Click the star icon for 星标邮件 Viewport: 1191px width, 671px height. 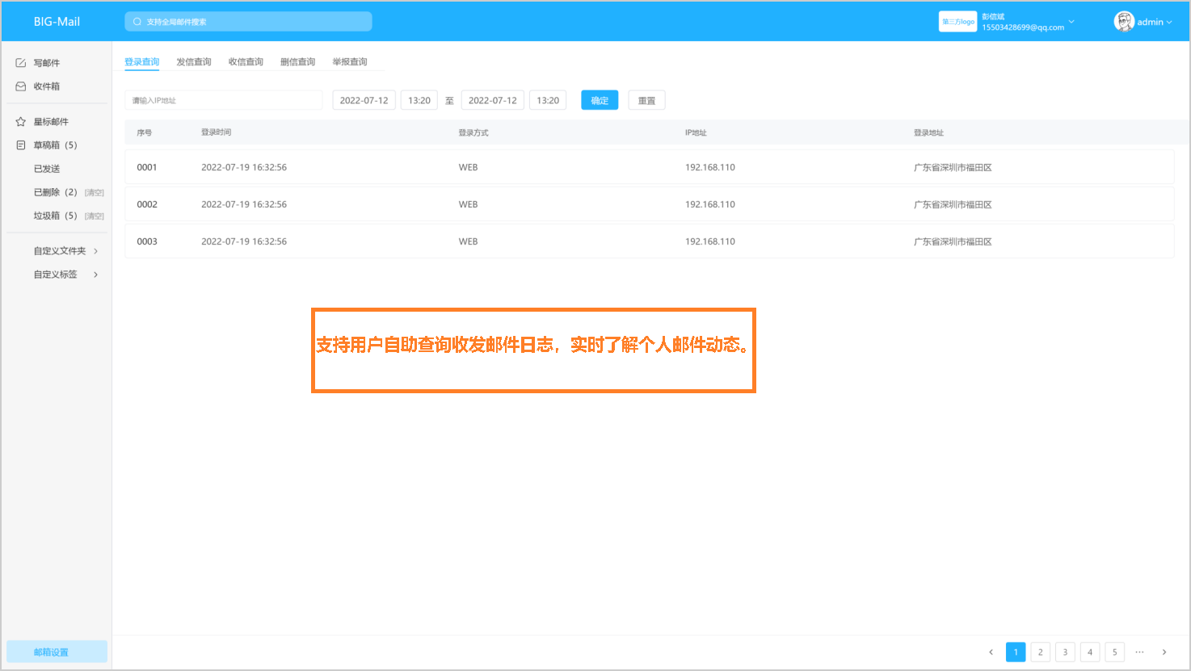pyautogui.click(x=19, y=121)
